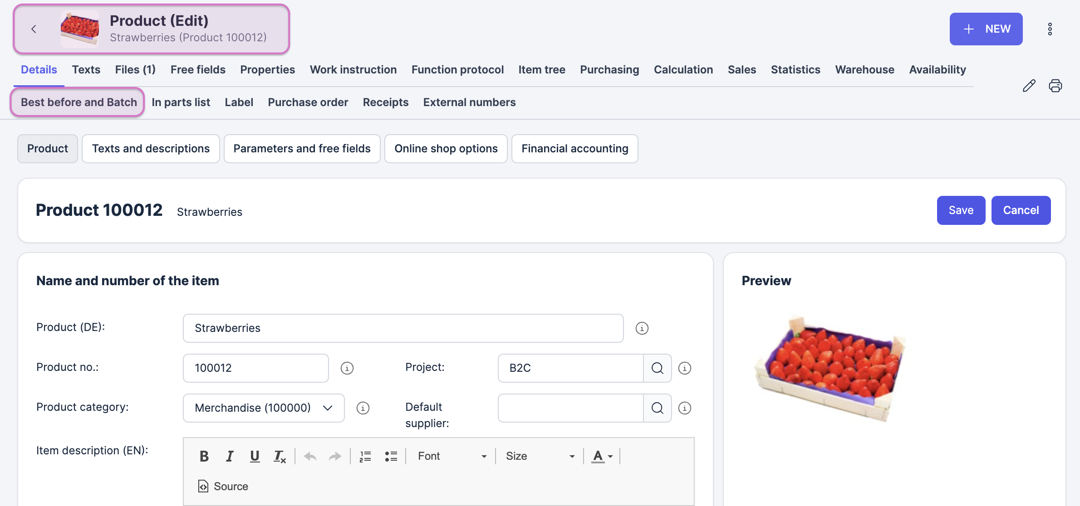The width and height of the screenshot is (1080, 506).
Task: Click the printer icon
Action: (1055, 86)
